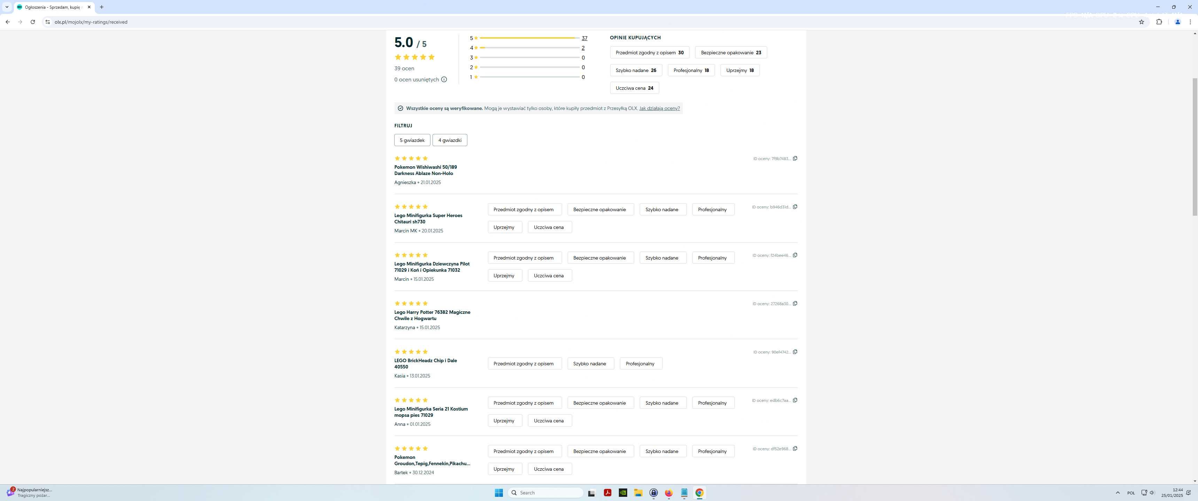Open Adobe Acrobat from taskbar
The height and width of the screenshot is (501, 1198).
coord(607,493)
